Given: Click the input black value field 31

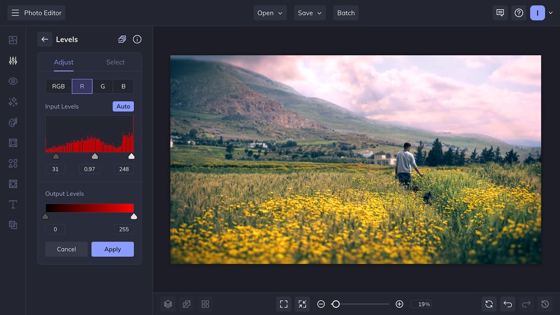Looking at the screenshot, I should [x=55, y=169].
